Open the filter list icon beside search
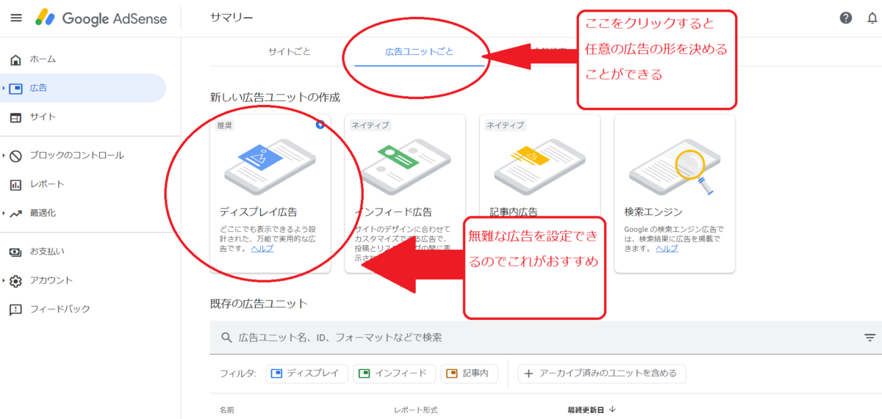The image size is (882, 419). [x=870, y=338]
